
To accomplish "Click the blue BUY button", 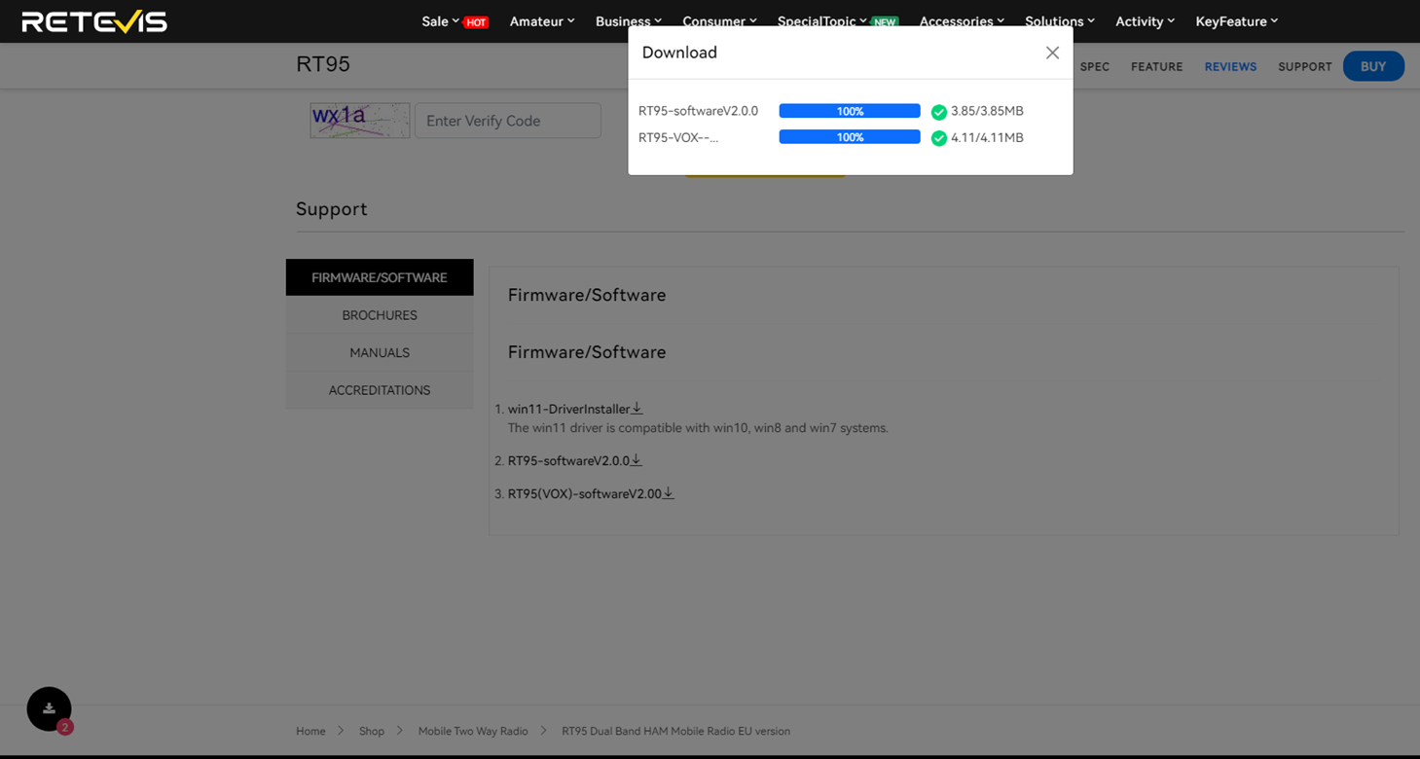I will [x=1373, y=66].
